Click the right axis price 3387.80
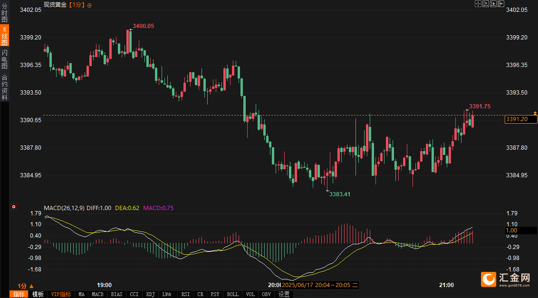538x298 pixels. tap(517, 148)
